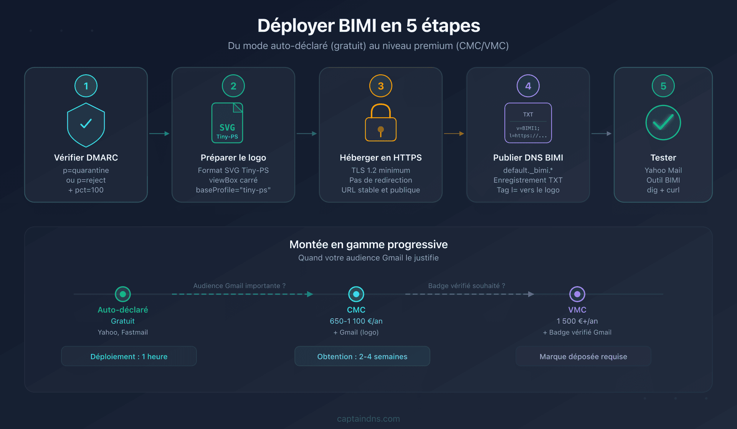Select the green Auto-déclaré timeline node
The image size is (737, 429).
tap(123, 294)
